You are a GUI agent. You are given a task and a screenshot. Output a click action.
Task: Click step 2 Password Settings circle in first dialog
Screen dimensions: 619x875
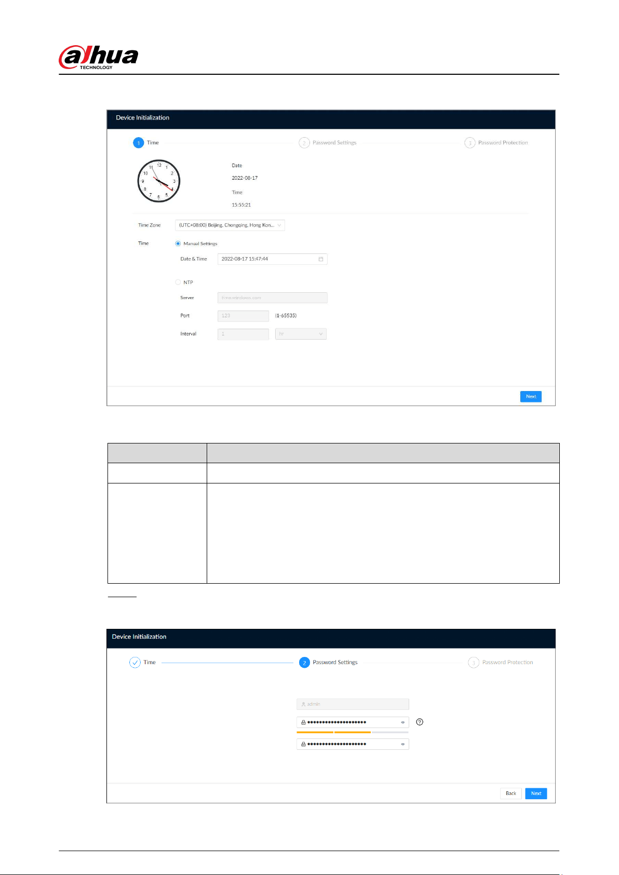[x=304, y=143]
